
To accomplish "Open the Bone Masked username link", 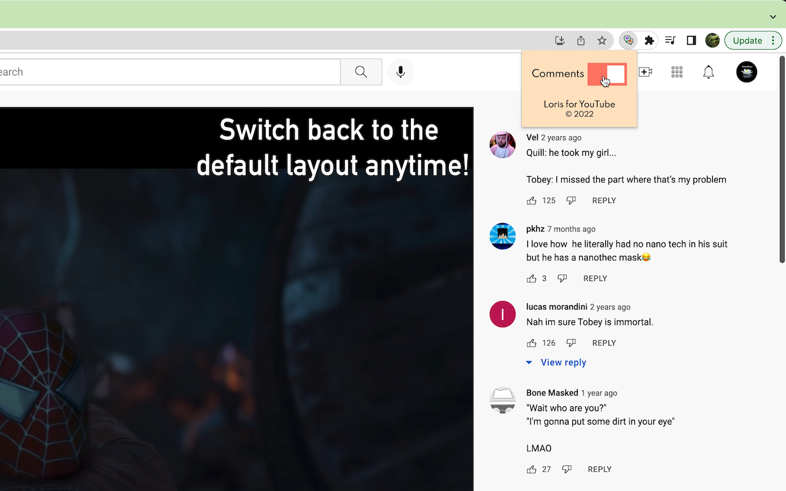I will [552, 393].
